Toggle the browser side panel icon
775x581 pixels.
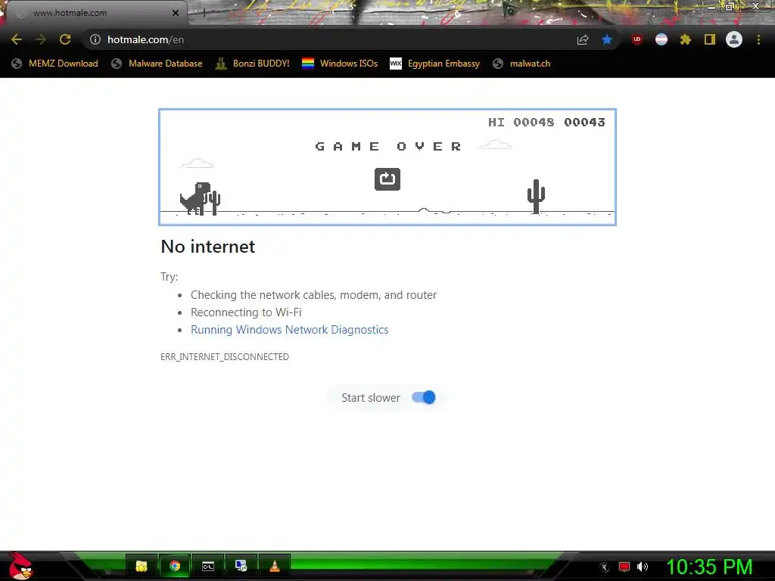coord(710,39)
